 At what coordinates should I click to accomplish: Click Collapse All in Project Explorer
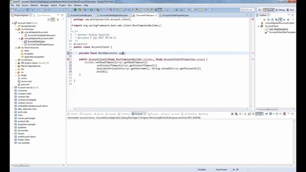[x=49, y=20]
